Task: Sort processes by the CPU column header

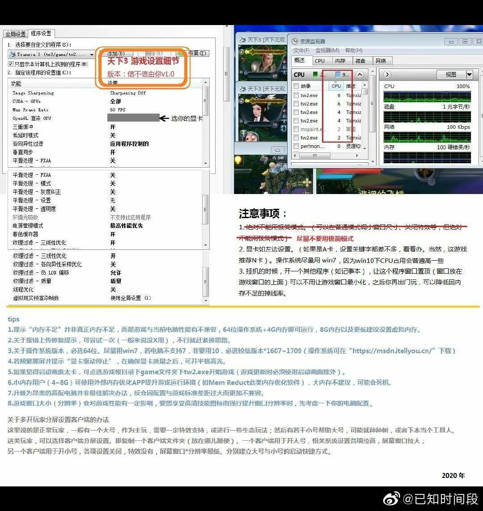Action: (336, 86)
